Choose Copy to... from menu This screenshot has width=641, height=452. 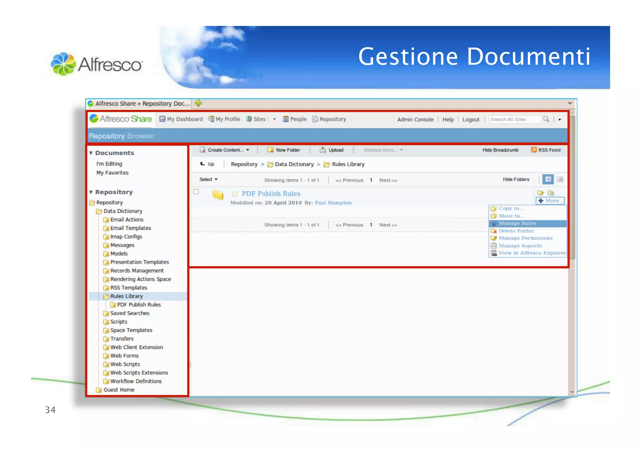coord(528,208)
